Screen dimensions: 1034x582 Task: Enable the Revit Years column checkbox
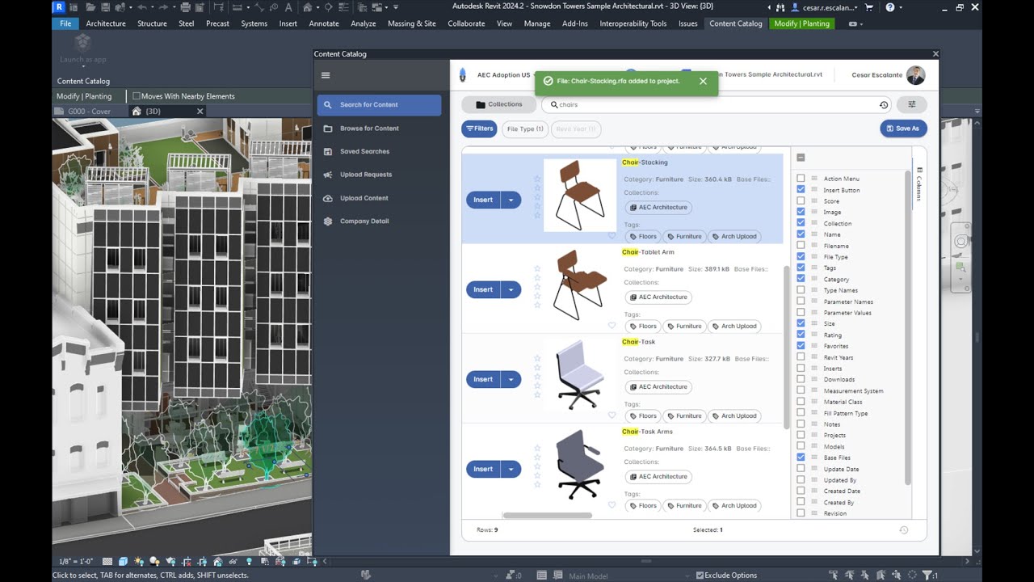[x=801, y=357]
